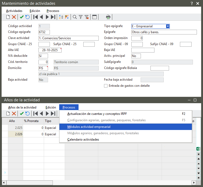Click the filter funnel icon in the top toolbar
The width and height of the screenshot is (203, 187).
point(81,17)
